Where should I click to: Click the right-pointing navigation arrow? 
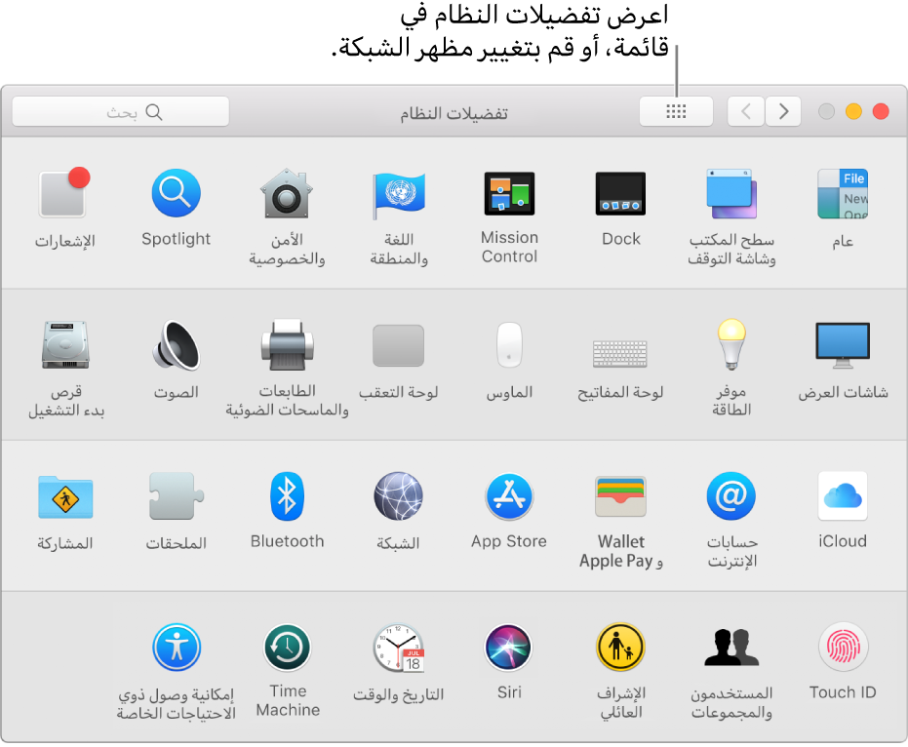click(x=783, y=111)
